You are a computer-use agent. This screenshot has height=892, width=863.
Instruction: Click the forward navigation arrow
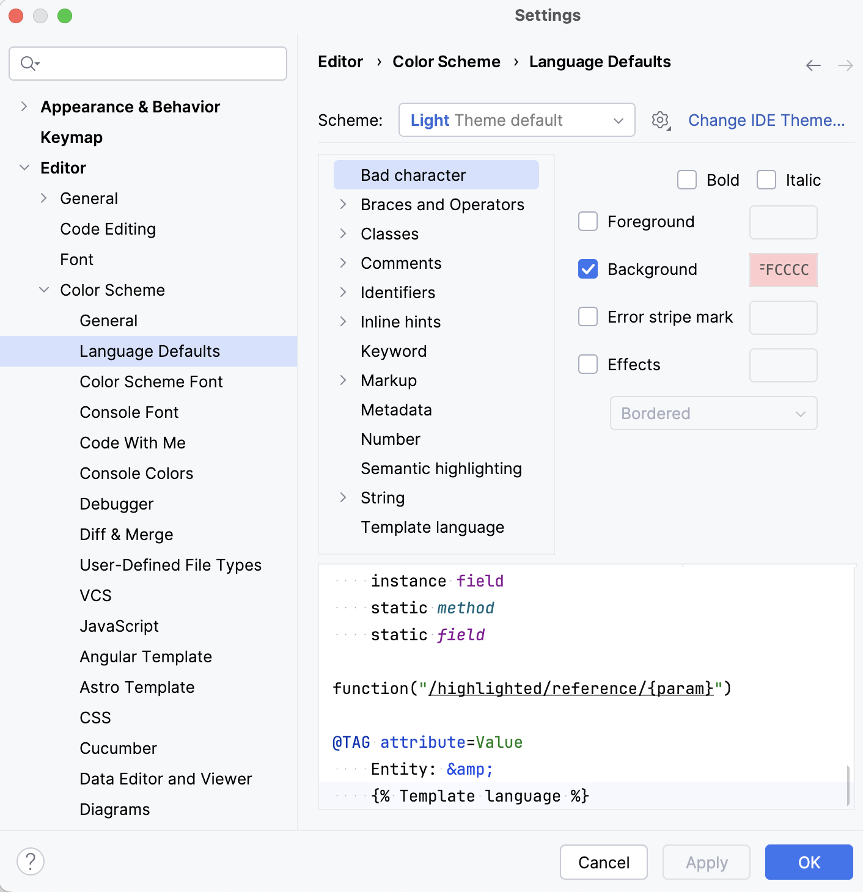844,65
